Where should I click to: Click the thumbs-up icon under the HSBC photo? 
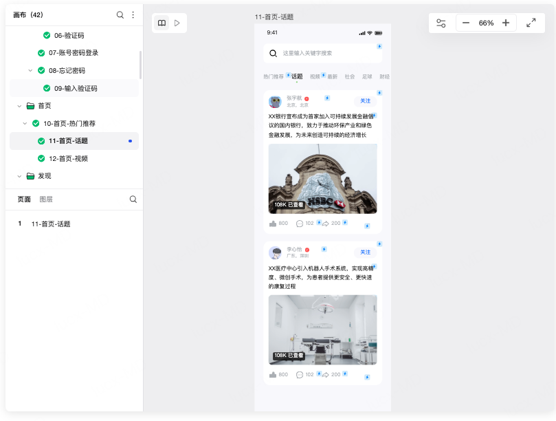click(273, 224)
